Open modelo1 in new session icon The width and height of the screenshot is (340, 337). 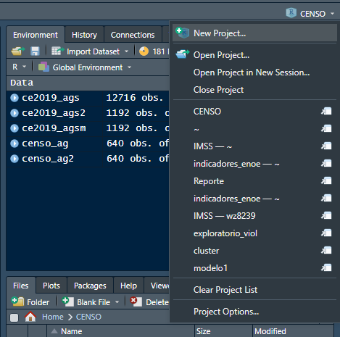[326, 267]
